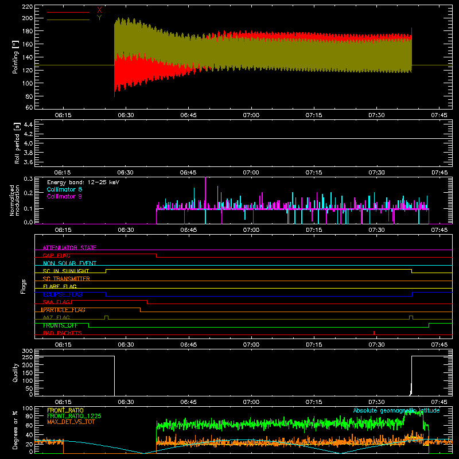Click the SC_IN_SUNLIGHT flag label
The width and height of the screenshot is (459, 459).
pyautogui.click(x=66, y=271)
